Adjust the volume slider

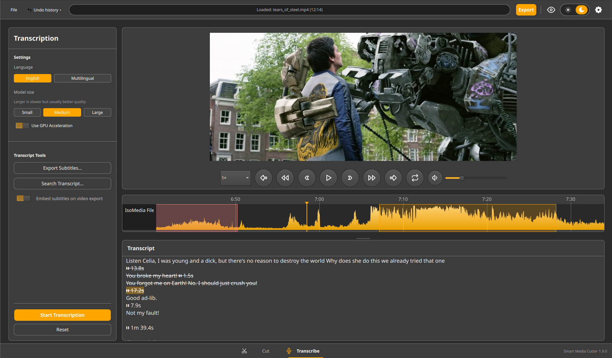tap(461, 177)
